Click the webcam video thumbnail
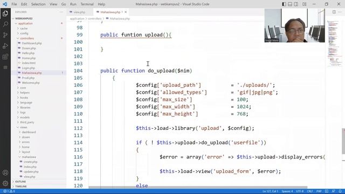This screenshot has width=345, height=194. point(294,25)
